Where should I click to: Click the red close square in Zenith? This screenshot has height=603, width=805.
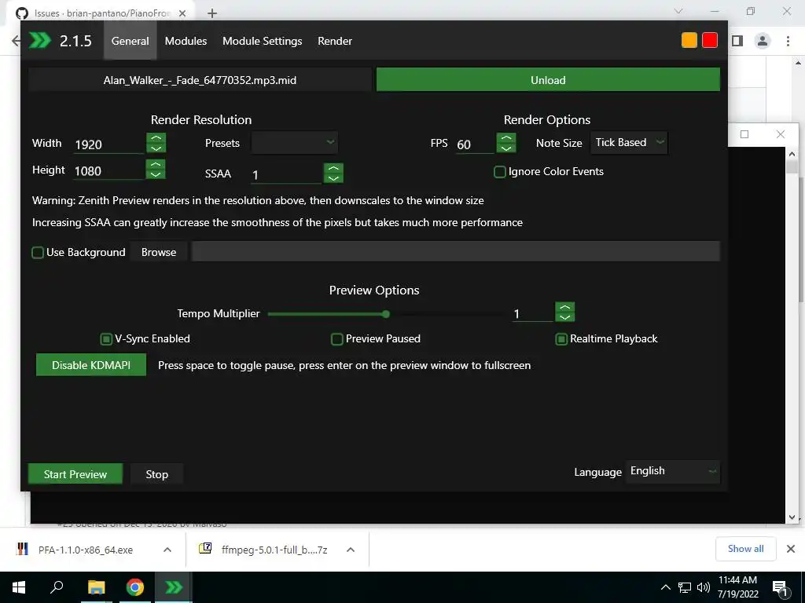click(x=710, y=40)
